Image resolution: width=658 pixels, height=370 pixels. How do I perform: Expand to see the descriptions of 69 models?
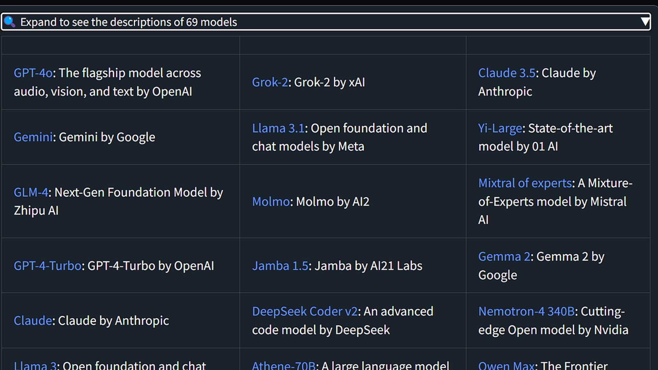129,22
